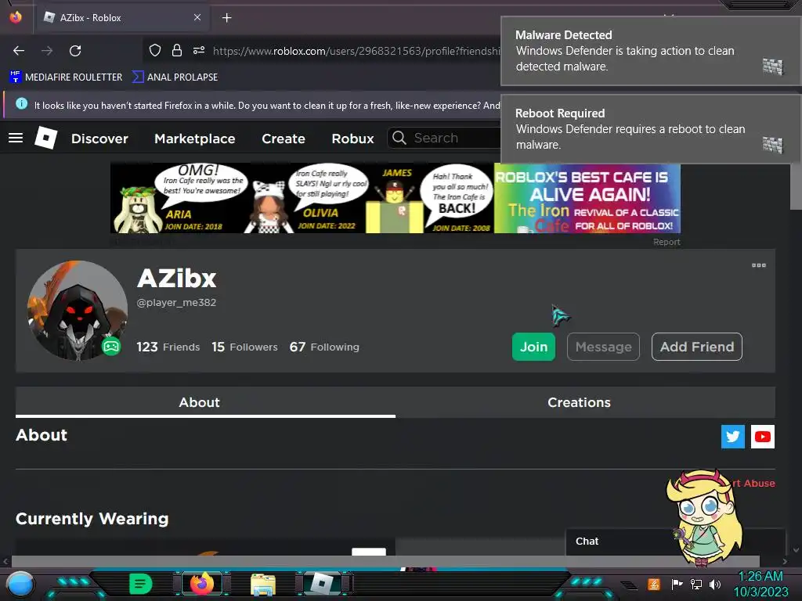
Task: Go back with the browser back arrow
Action: pyautogui.click(x=19, y=51)
